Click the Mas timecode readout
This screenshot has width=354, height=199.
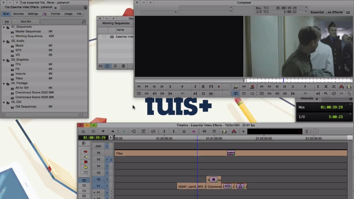pyautogui.click(x=332, y=107)
